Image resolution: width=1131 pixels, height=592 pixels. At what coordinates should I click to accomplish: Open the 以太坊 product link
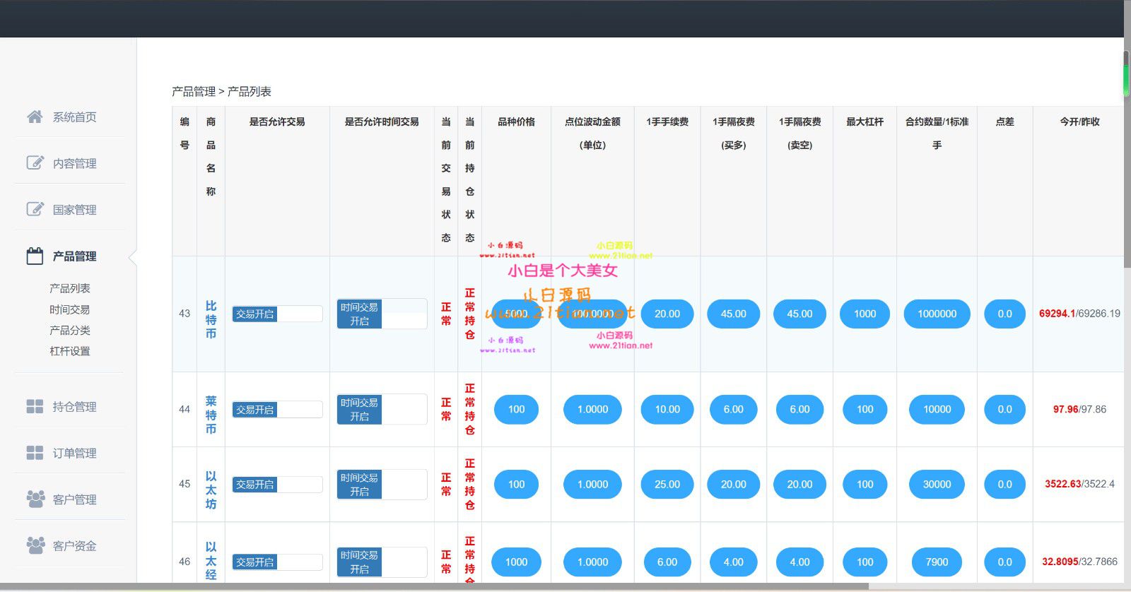tap(211, 490)
